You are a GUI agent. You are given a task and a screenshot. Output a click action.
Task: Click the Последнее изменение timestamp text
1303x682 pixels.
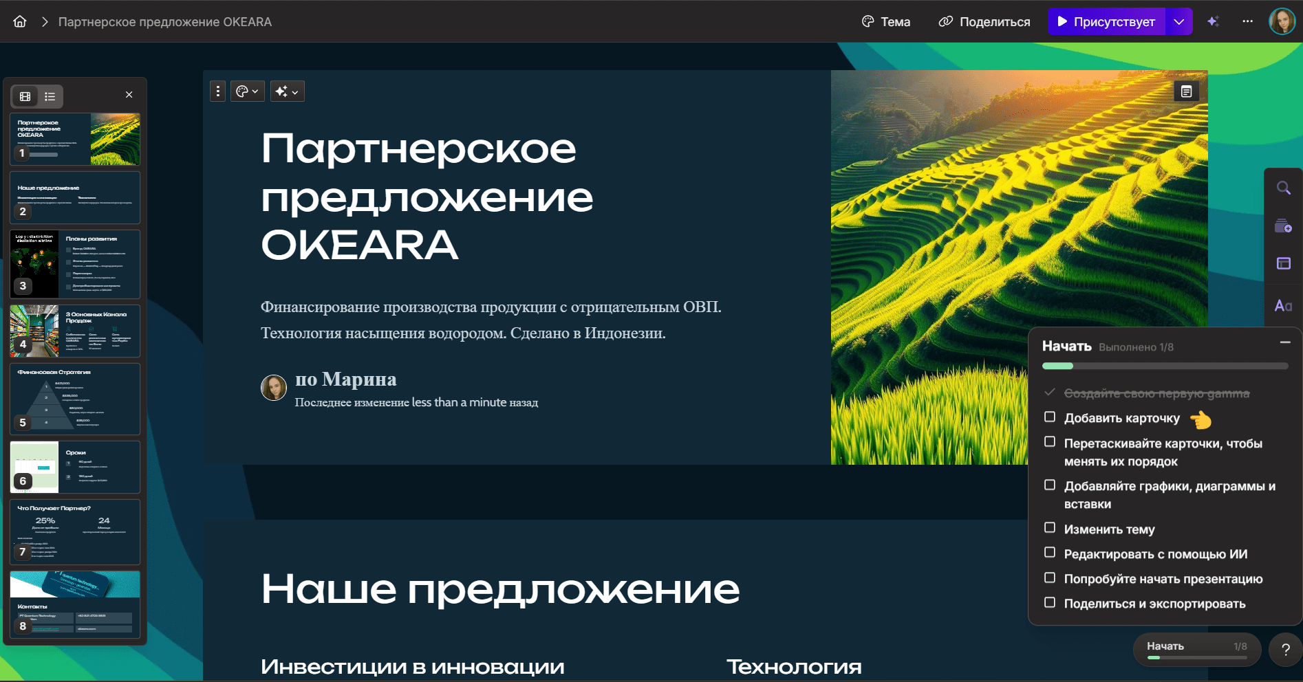tap(417, 402)
